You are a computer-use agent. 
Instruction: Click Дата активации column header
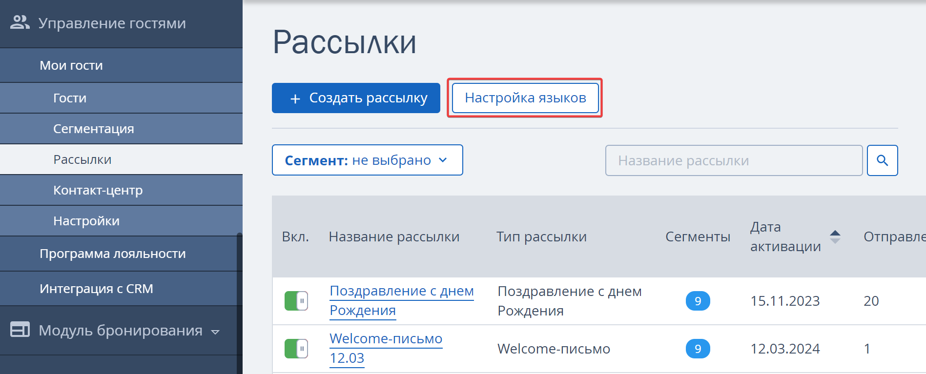(x=785, y=236)
